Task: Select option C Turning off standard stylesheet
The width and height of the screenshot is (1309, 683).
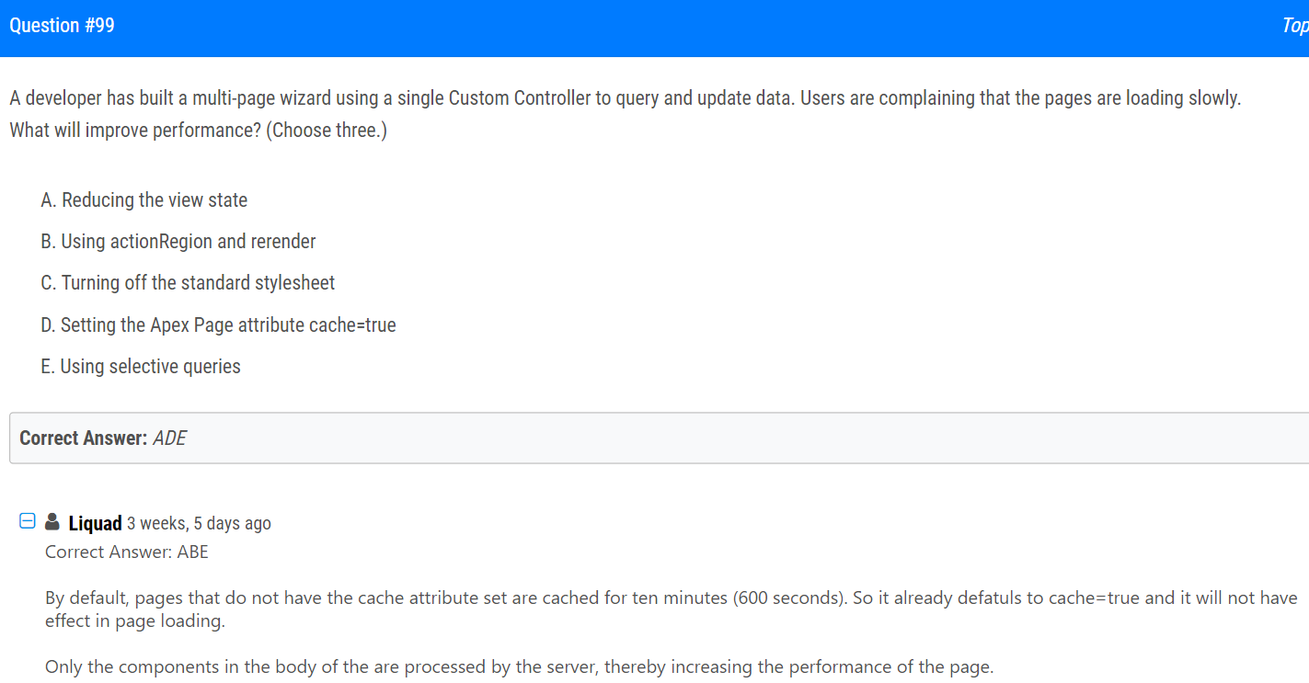Action: coord(188,282)
